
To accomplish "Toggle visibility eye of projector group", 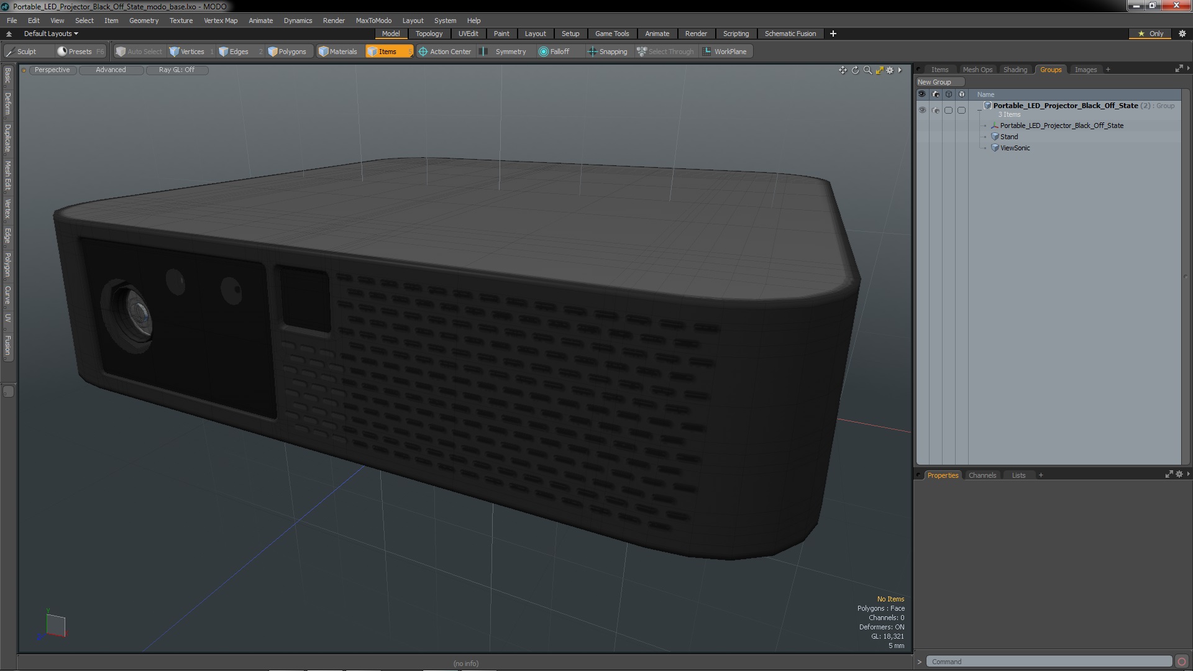I will (x=922, y=110).
